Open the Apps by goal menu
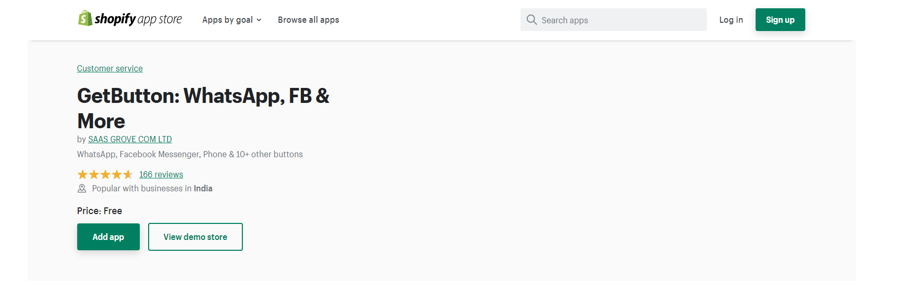Screen dimensions: 898x302 [x=227, y=20]
